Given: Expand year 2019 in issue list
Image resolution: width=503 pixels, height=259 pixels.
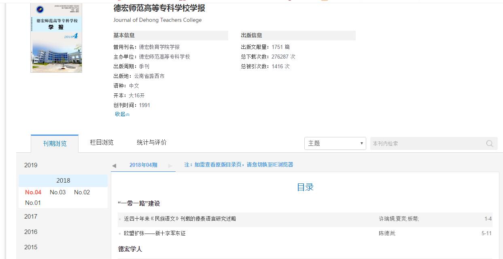Looking at the screenshot, I should (31, 165).
